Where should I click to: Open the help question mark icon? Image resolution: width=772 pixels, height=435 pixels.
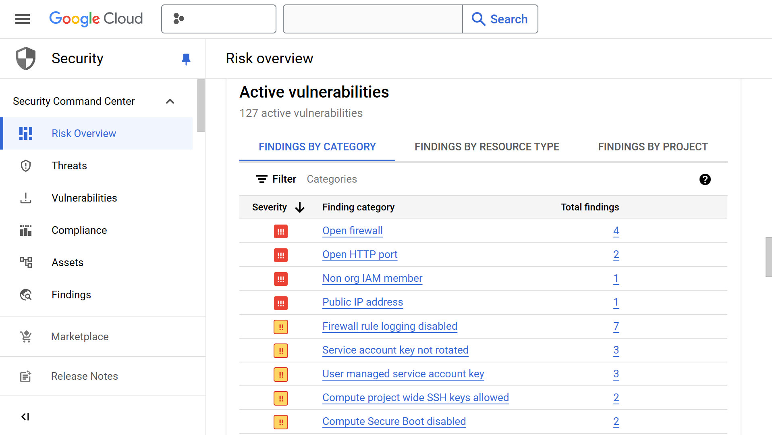point(705,179)
